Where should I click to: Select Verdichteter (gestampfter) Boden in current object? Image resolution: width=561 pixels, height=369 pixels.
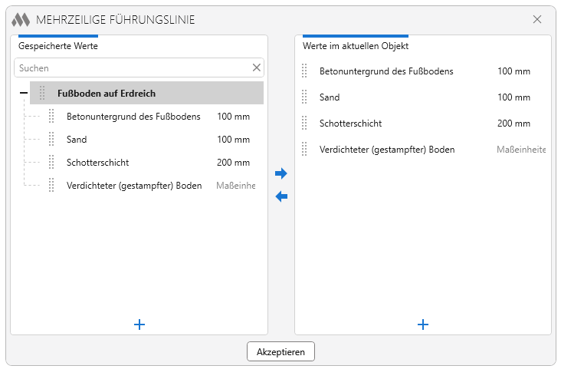point(387,150)
